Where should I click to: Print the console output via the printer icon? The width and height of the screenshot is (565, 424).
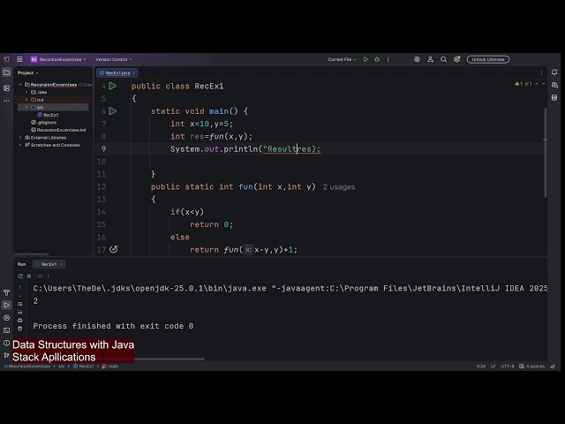19,320
